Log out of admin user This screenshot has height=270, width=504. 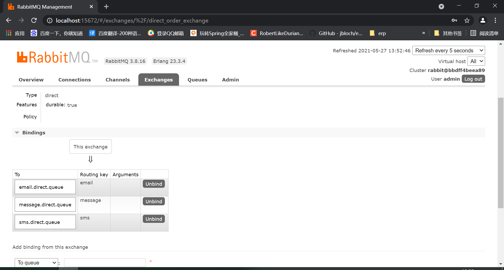[x=473, y=79]
